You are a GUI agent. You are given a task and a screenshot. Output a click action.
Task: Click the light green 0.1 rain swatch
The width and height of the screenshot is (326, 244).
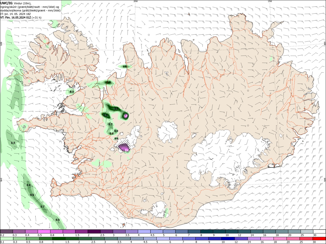(6, 239)
